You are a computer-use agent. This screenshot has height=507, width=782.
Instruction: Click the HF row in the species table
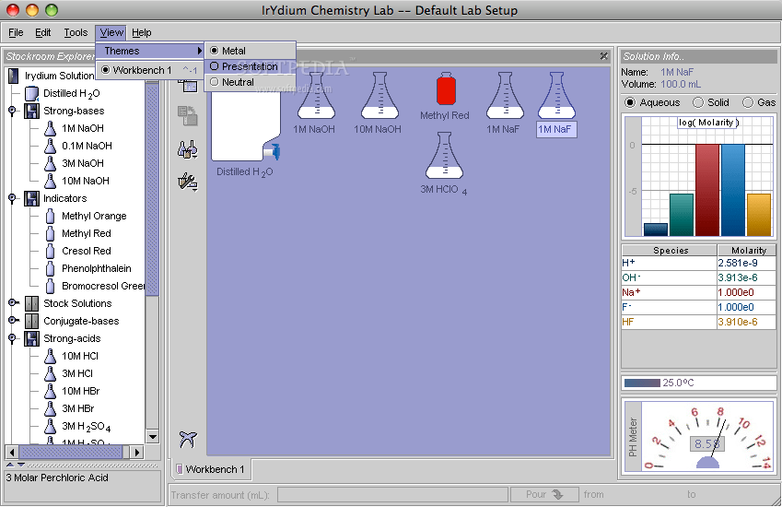(x=699, y=322)
